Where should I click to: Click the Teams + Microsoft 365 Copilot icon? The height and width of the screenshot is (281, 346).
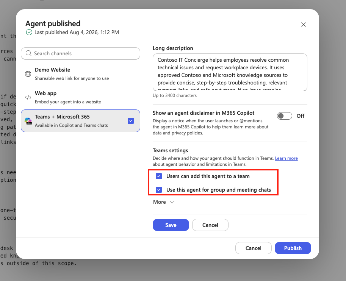[28, 121]
